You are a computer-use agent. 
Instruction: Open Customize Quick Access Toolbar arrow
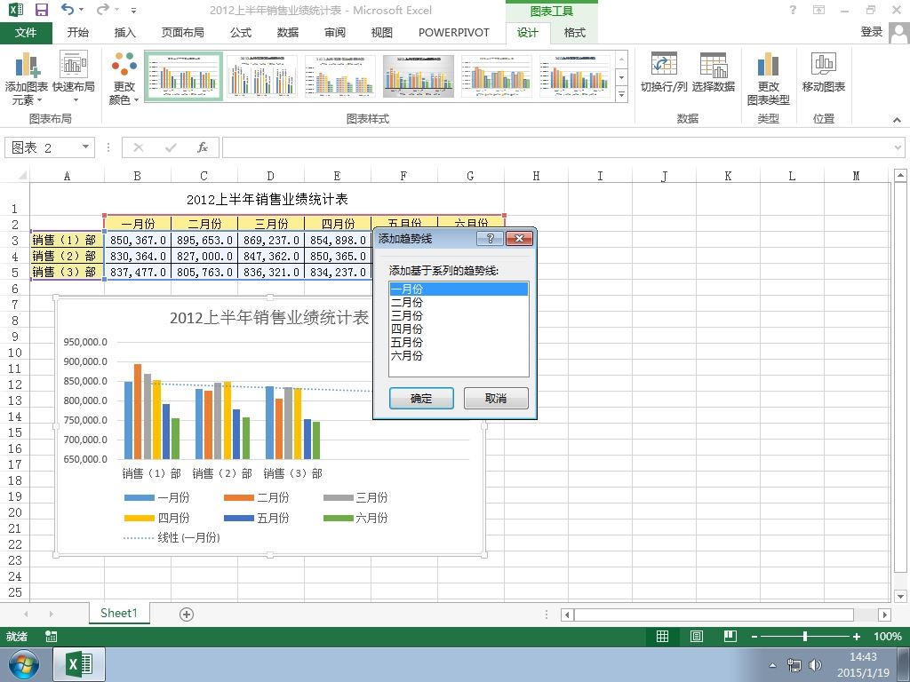(x=133, y=11)
